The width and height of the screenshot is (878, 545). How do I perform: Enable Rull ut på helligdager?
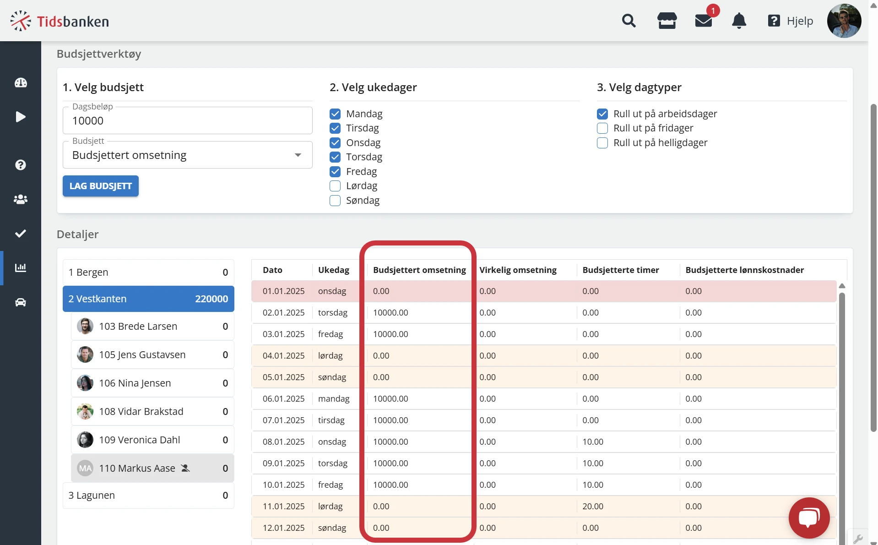(602, 143)
